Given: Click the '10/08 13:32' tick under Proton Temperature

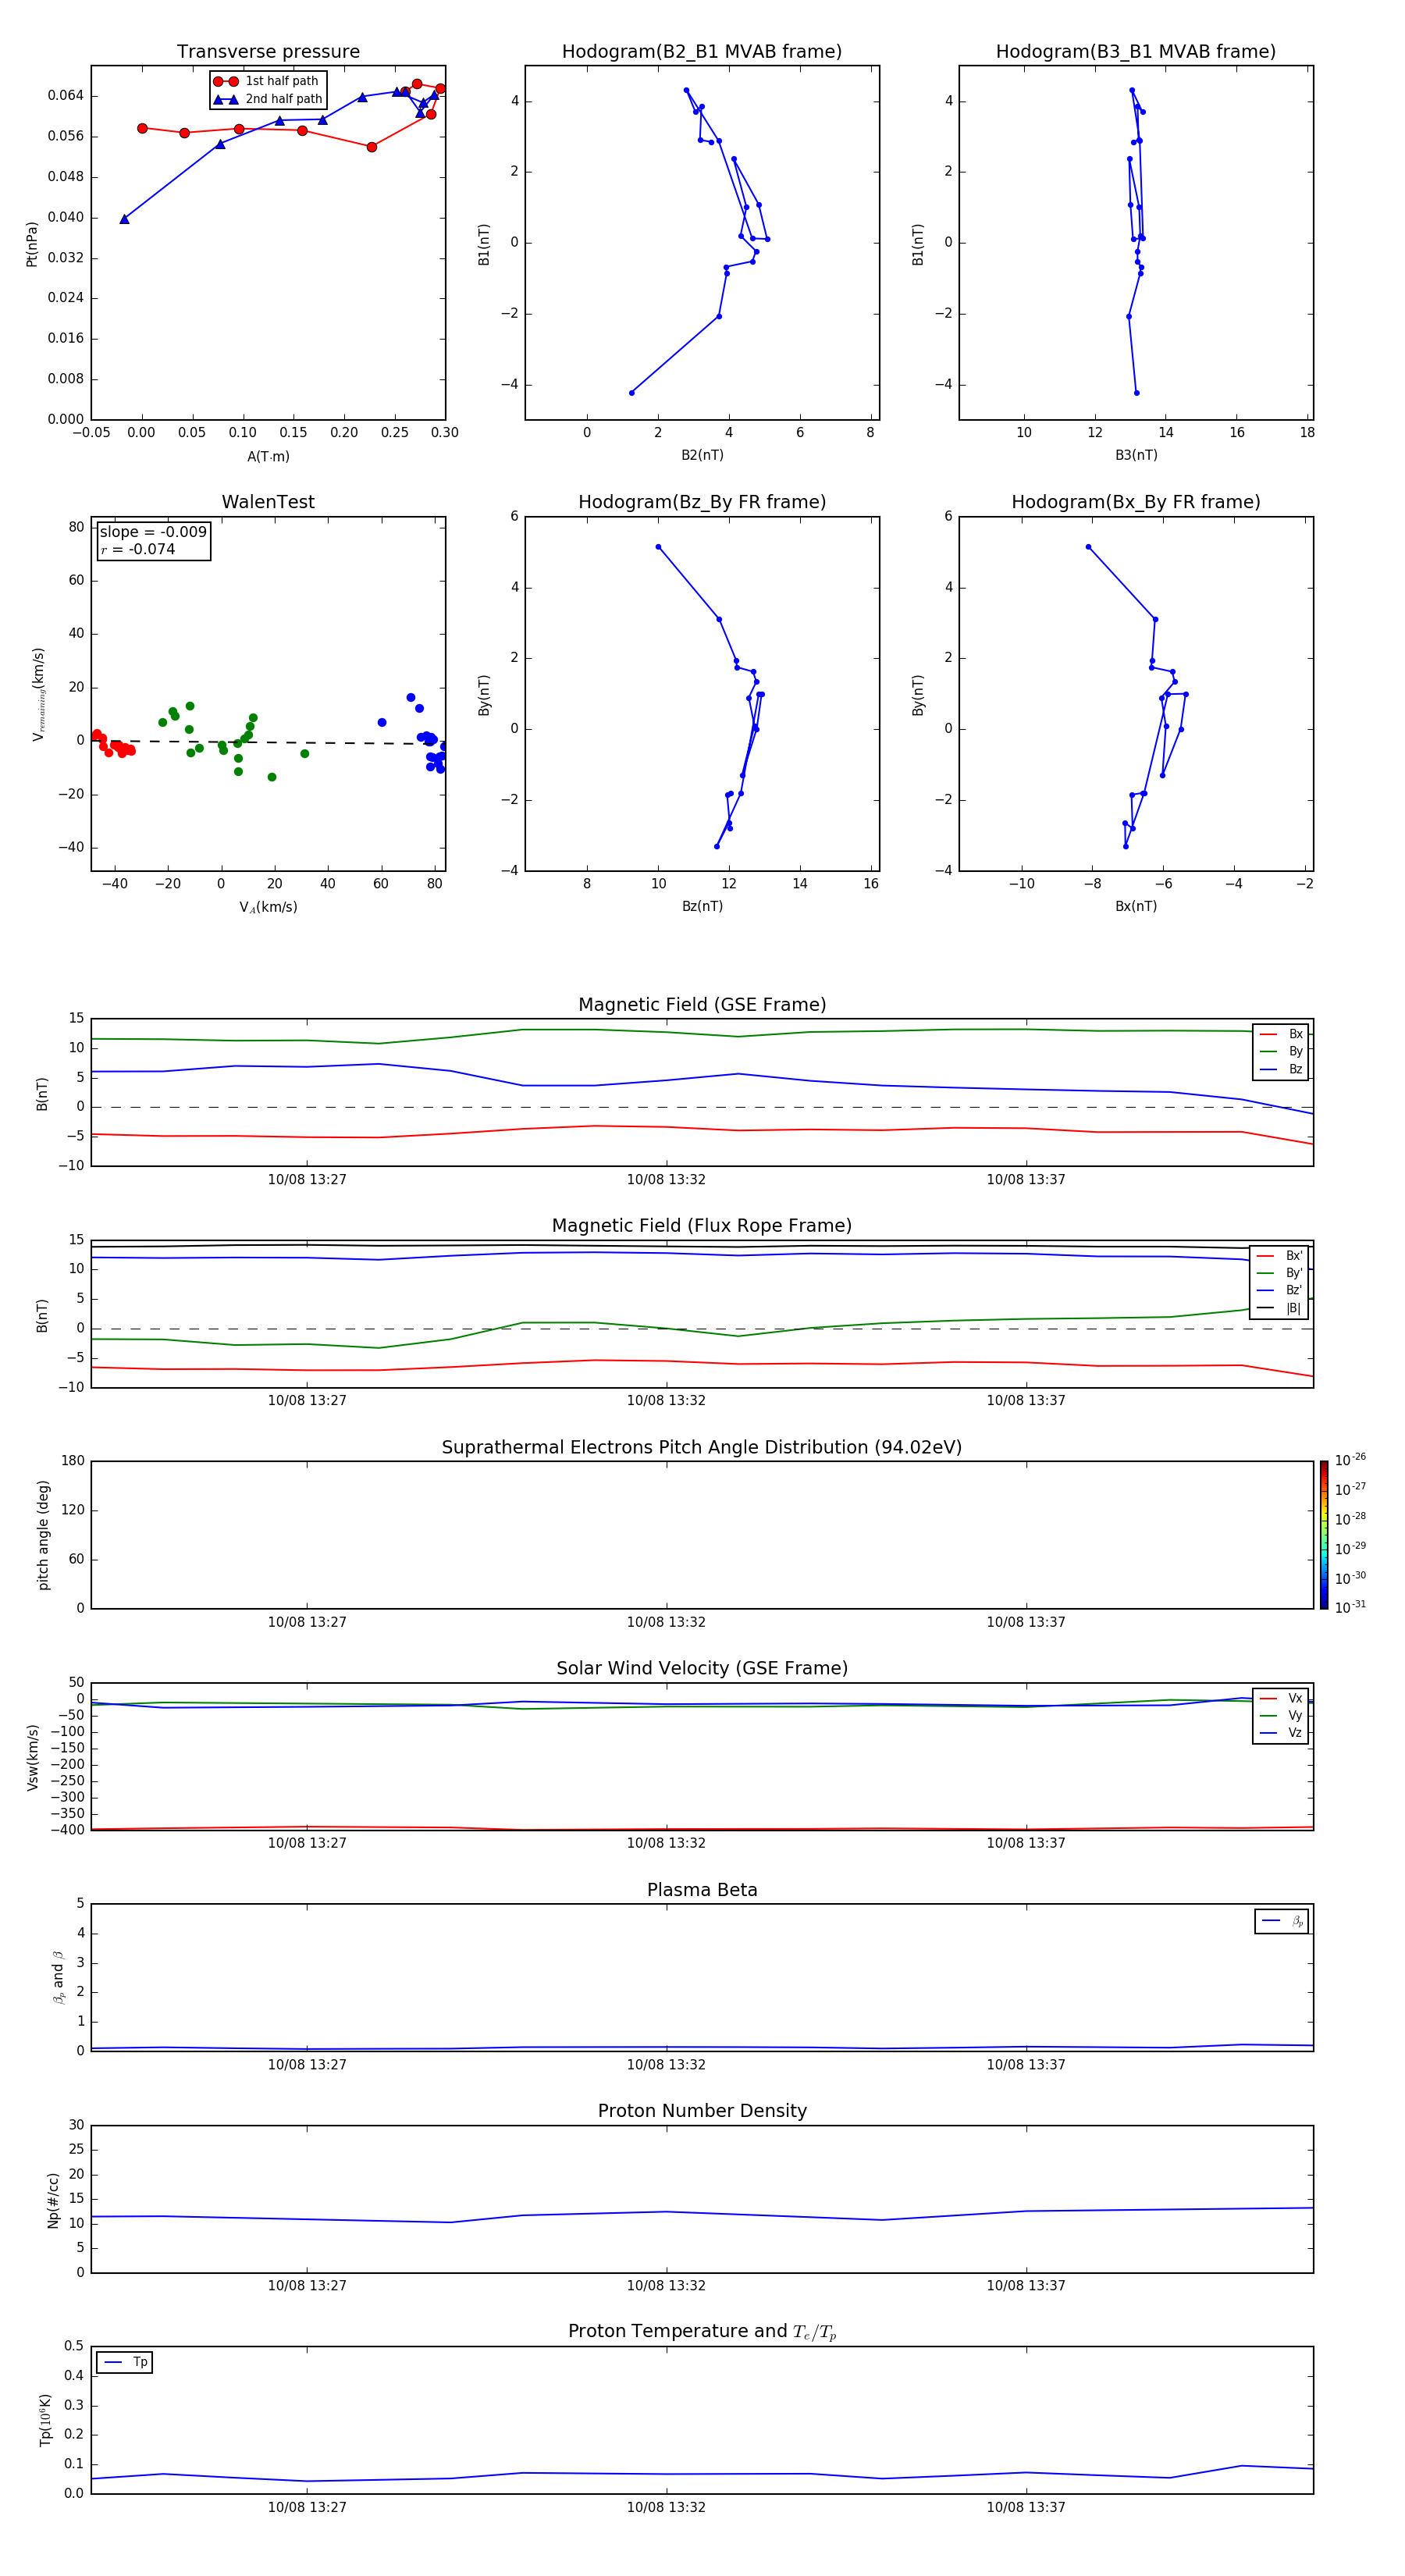Looking at the screenshot, I should pos(666,2507).
